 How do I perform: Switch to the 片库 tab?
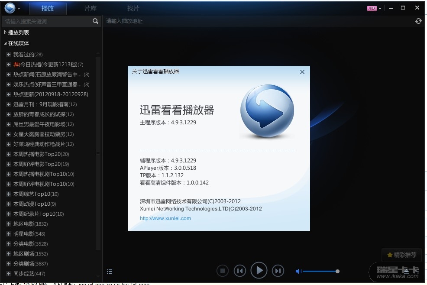(91, 8)
